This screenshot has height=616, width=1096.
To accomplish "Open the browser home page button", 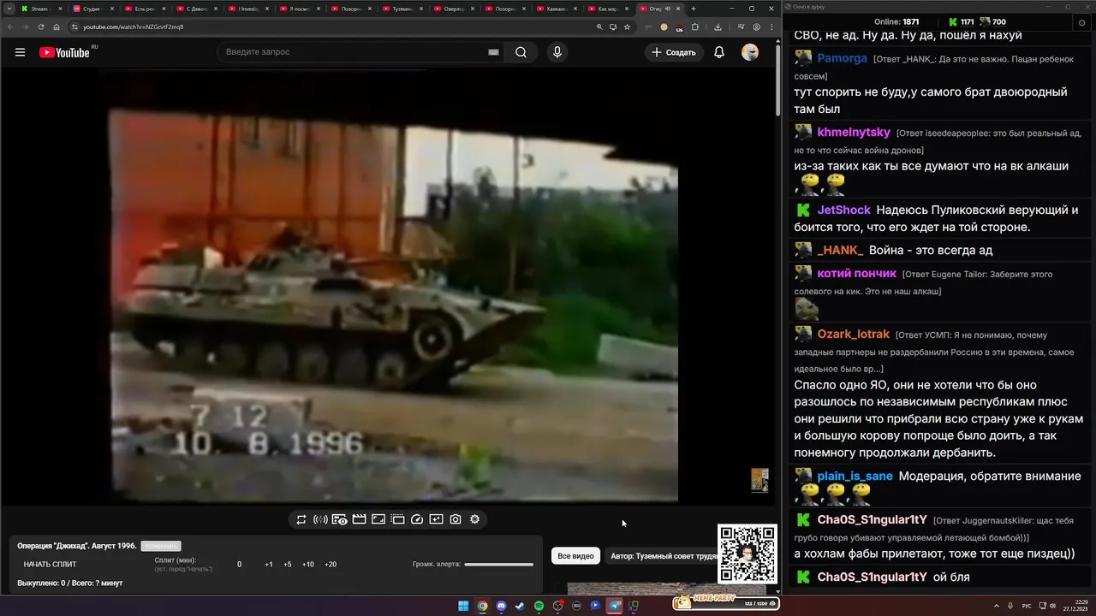I will pyautogui.click(x=57, y=27).
